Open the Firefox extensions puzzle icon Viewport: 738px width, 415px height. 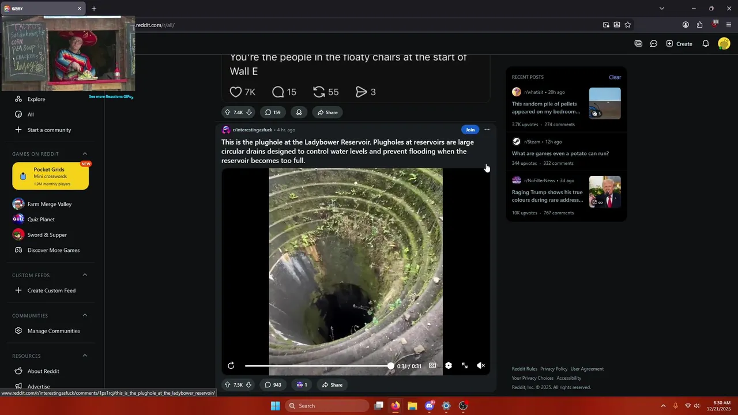click(699, 25)
